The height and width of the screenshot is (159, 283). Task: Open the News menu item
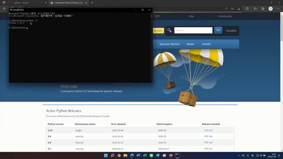click(191, 44)
